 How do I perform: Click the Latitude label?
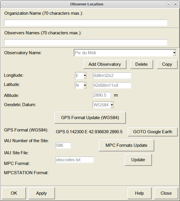(x=12, y=84)
